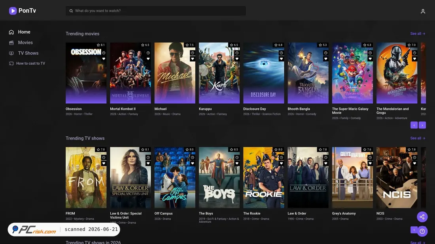This screenshot has height=244, width=435.
Task: Click the Home house icon
Action: (11, 32)
